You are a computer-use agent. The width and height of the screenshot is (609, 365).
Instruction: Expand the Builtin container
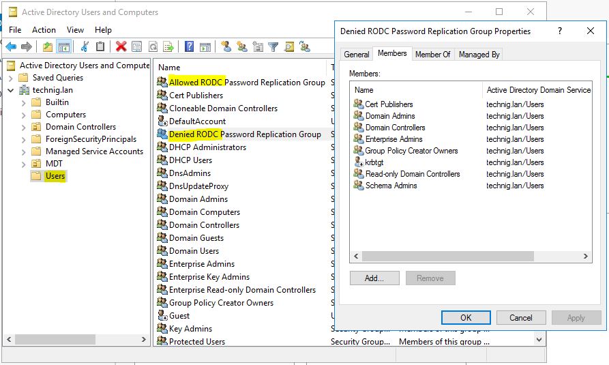[x=24, y=103]
